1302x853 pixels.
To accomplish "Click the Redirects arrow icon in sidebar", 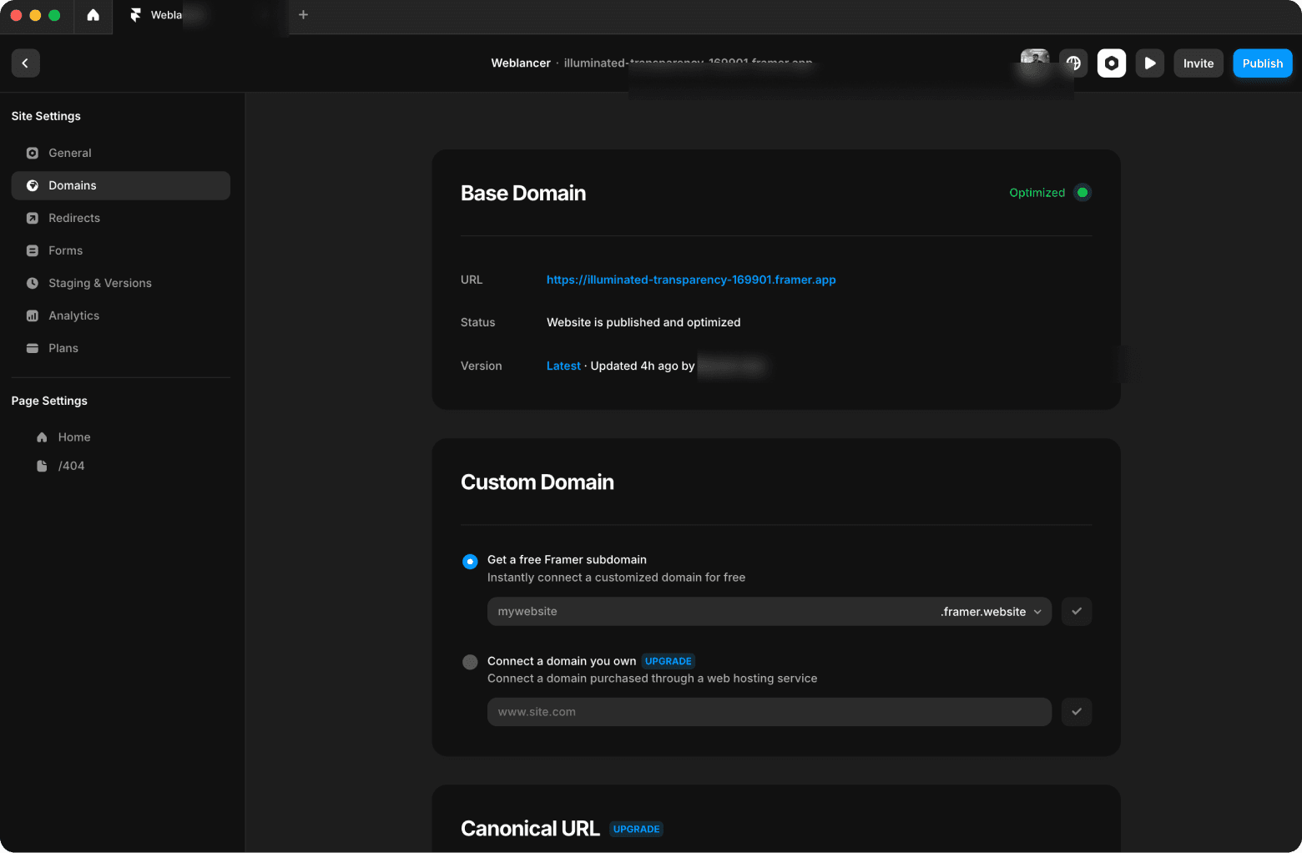I will pyautogui.click(x=33, y=219).
